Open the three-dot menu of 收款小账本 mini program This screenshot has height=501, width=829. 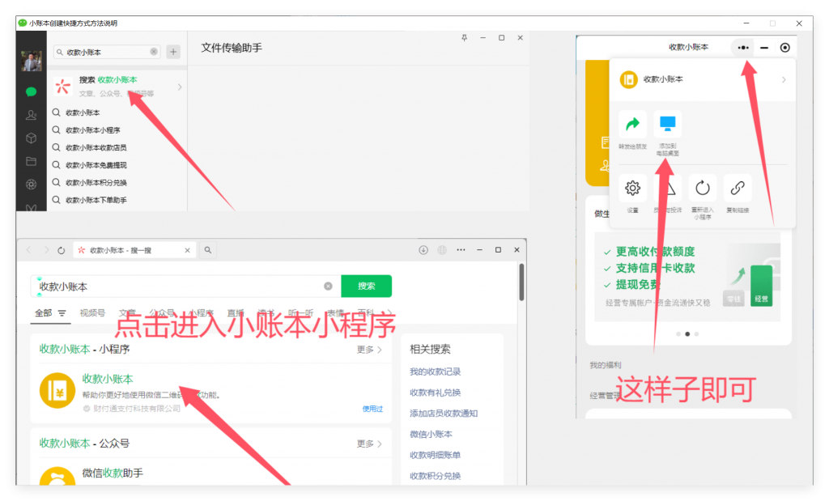pyautogui.click(x=742, y=47)
